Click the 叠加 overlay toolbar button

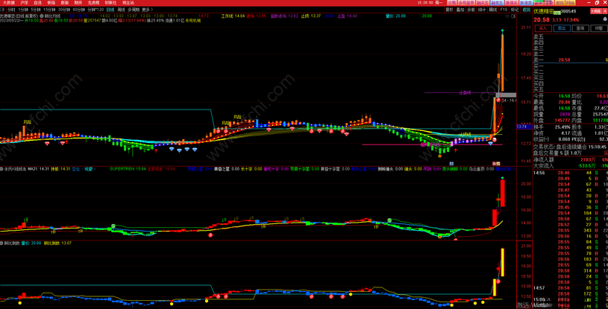460,10
